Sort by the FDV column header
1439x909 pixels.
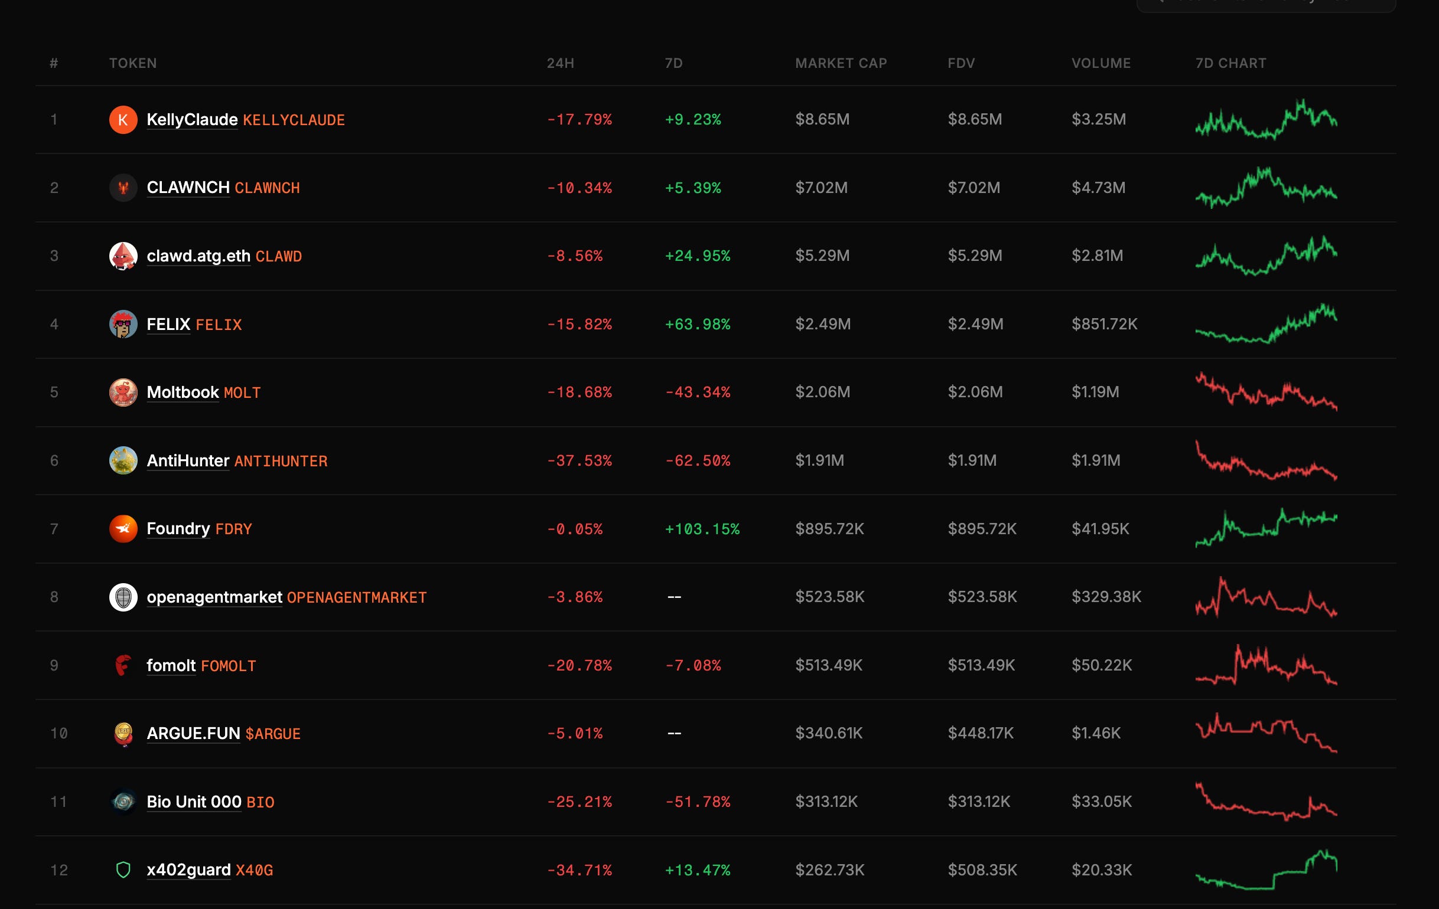[x=961, y=63]
